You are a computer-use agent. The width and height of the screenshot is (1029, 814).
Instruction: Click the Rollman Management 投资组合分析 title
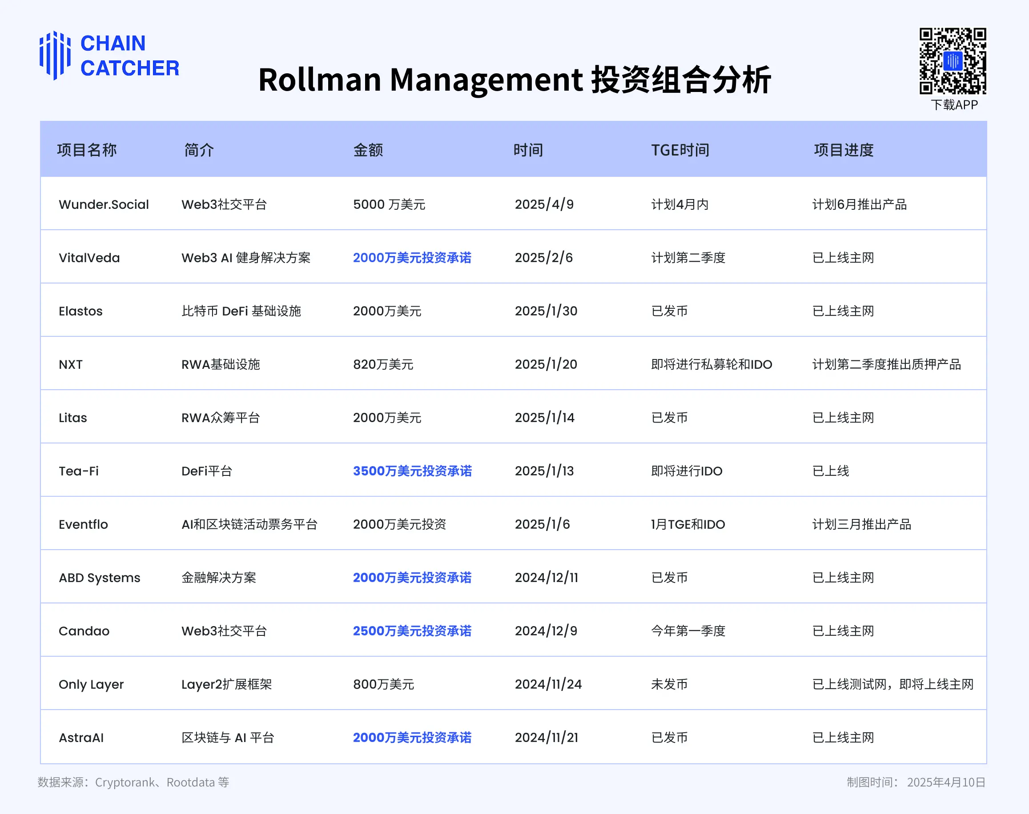point(516,80)
